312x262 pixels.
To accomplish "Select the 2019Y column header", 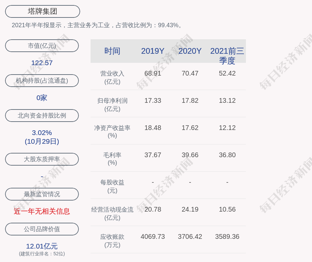I will [x=153, y=51].
